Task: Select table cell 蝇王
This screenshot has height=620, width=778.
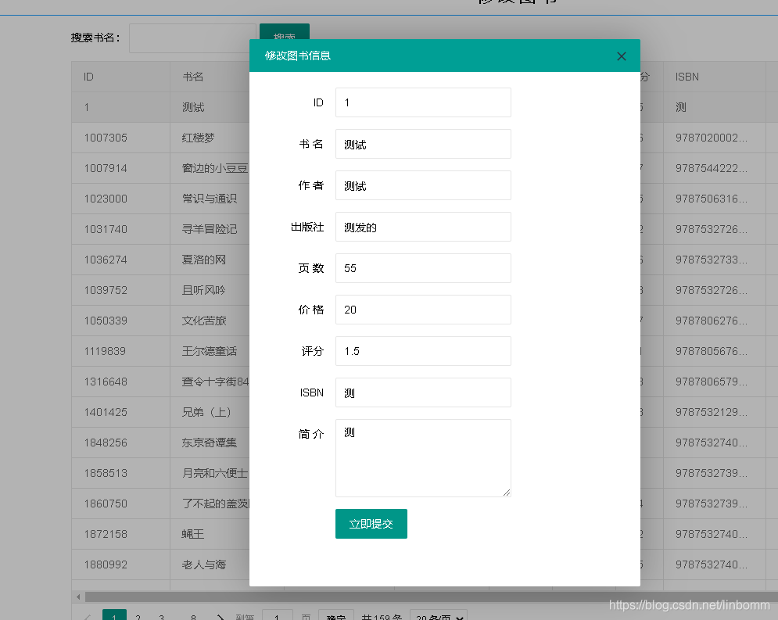Action: tap(210, 534)
